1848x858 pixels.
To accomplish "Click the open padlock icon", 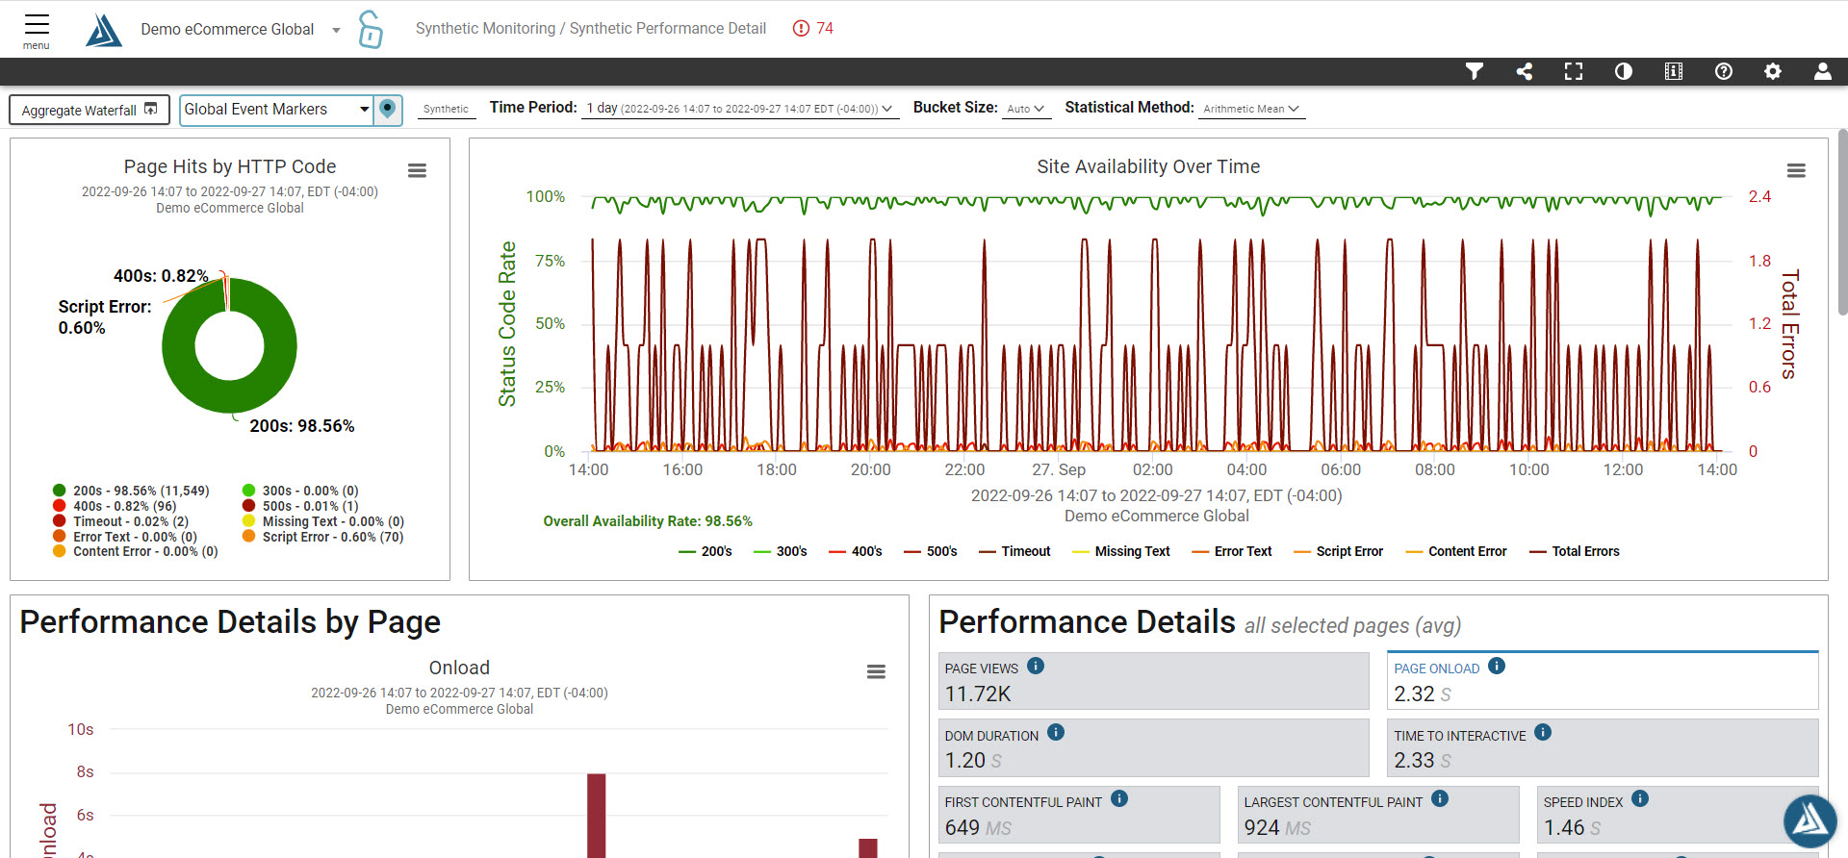I will point(370,29).
